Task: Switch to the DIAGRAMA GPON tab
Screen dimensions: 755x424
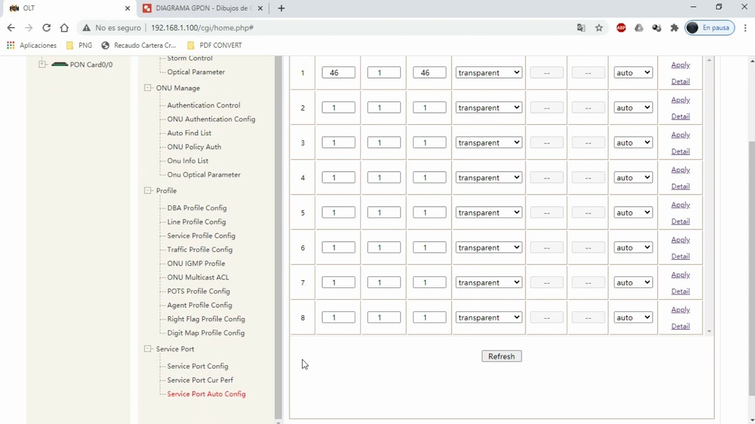Action: (x=203, y=8)
